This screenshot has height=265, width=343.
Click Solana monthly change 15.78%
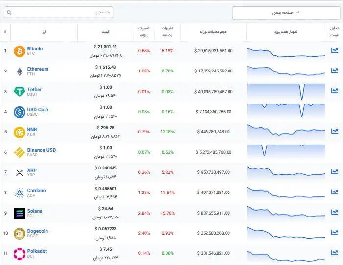pos(167,213)
